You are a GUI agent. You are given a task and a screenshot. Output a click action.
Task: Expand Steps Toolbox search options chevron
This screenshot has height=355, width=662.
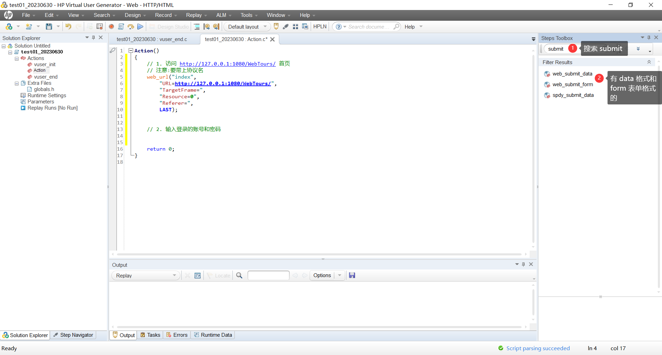click(x=638, y=49)
